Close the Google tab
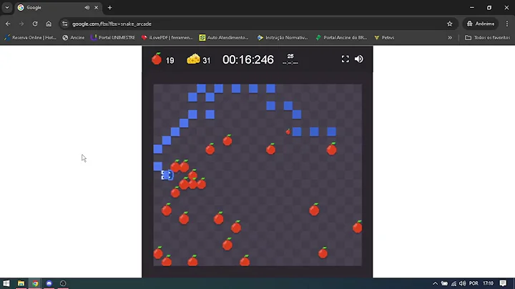515x289 pixels. 97,8
